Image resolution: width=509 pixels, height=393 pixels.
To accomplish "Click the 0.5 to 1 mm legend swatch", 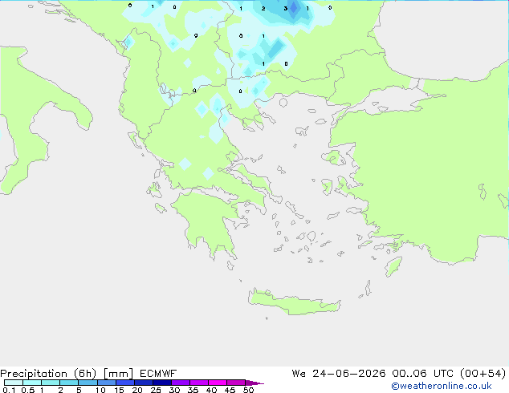I will tap(32, 383).
